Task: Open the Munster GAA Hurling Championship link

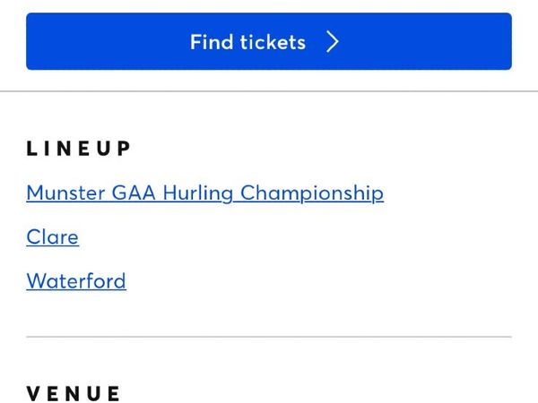Action: tap(204, 193)
